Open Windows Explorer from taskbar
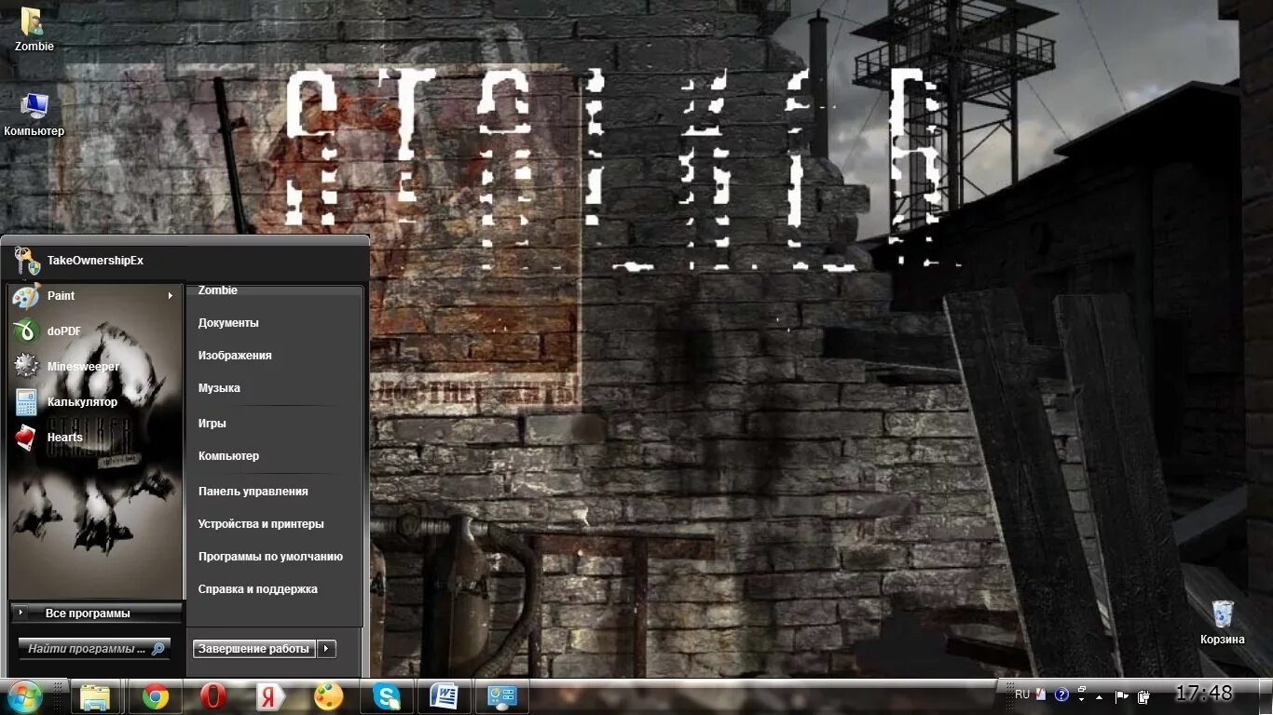 95,696
